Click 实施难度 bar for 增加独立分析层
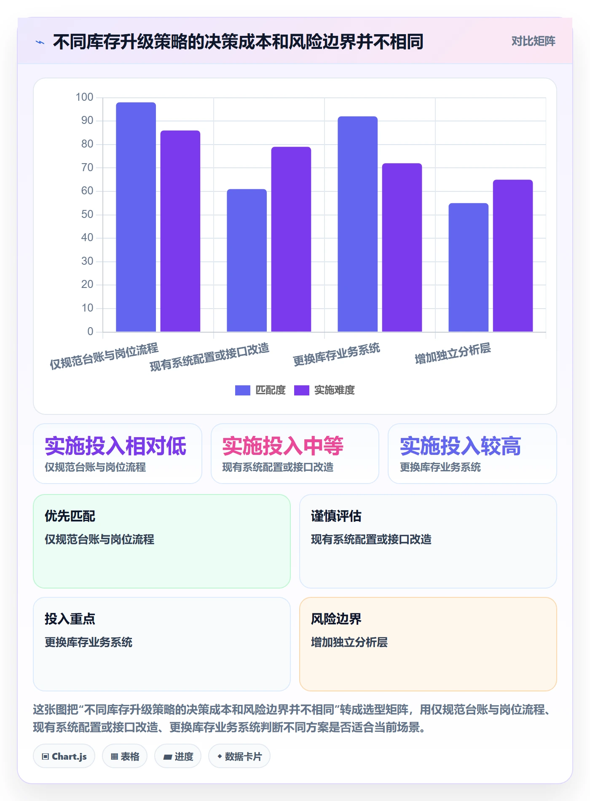 (x=513, y=255)
